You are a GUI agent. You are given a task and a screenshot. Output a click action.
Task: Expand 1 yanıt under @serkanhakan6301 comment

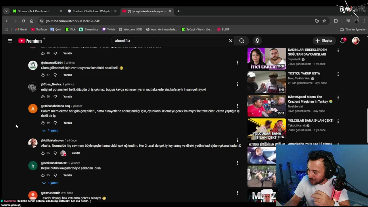50,183
